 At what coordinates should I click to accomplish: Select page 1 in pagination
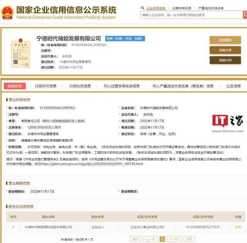(x=162, y=239)
